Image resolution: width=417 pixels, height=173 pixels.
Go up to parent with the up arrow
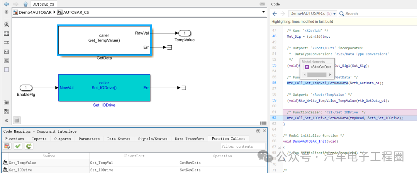pos(25,4)
